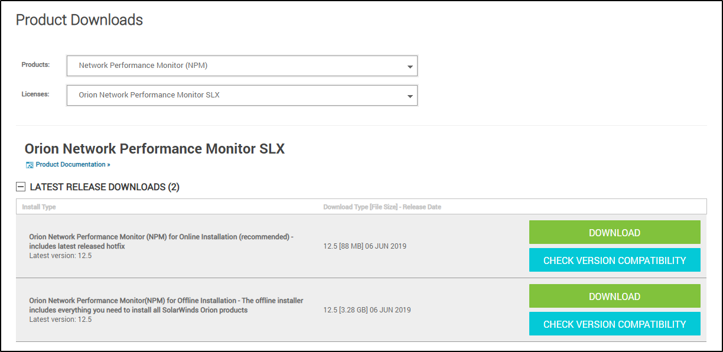This screenshot has height=352, width=723.
Task: Open the Products dropdown showing Network Performance Monitor
Action: pyautogui.click(x=242, y=66)
